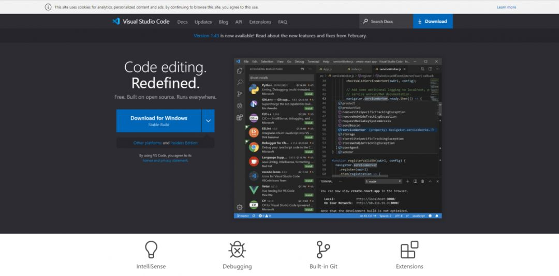Click the split editor icon in the hero screenshot
Image resolution: width=559 pixels, height=276 pixels.
(430, 69)
